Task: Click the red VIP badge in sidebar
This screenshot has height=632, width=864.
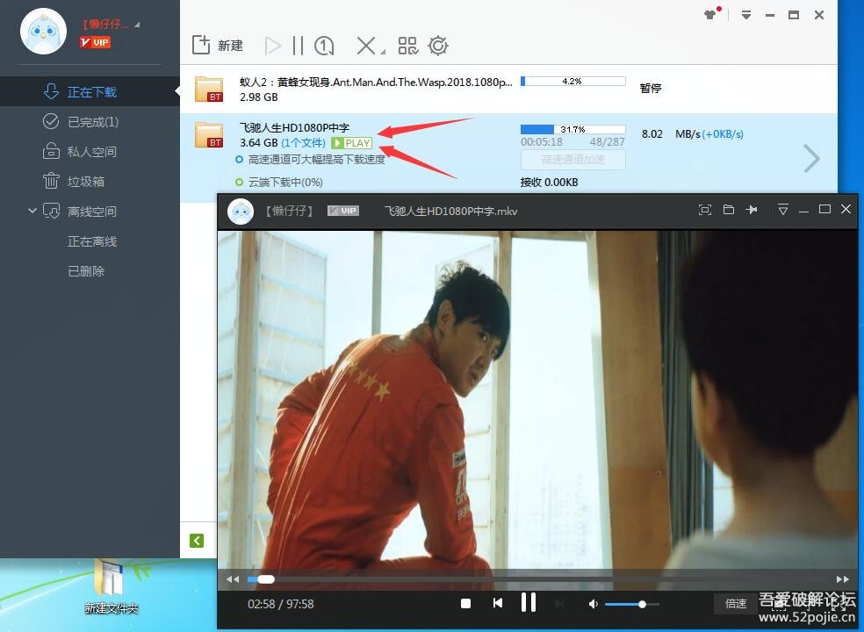Action: 95,42
